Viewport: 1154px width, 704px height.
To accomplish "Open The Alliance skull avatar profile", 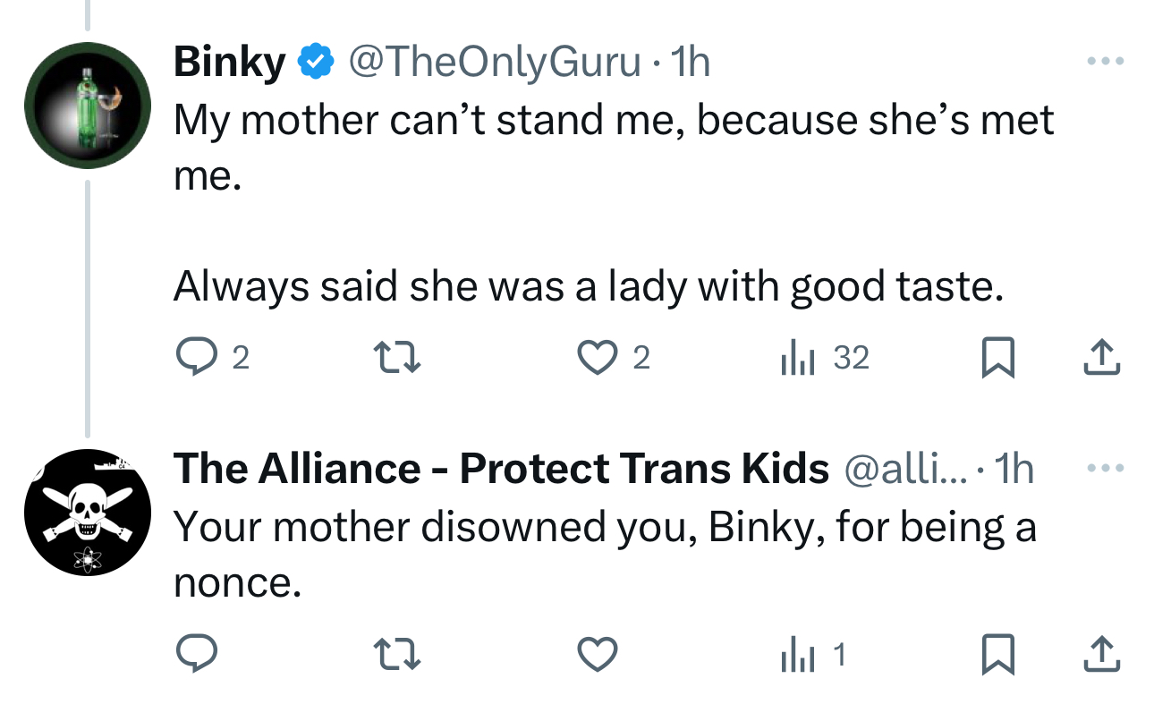I will point(87,513).
